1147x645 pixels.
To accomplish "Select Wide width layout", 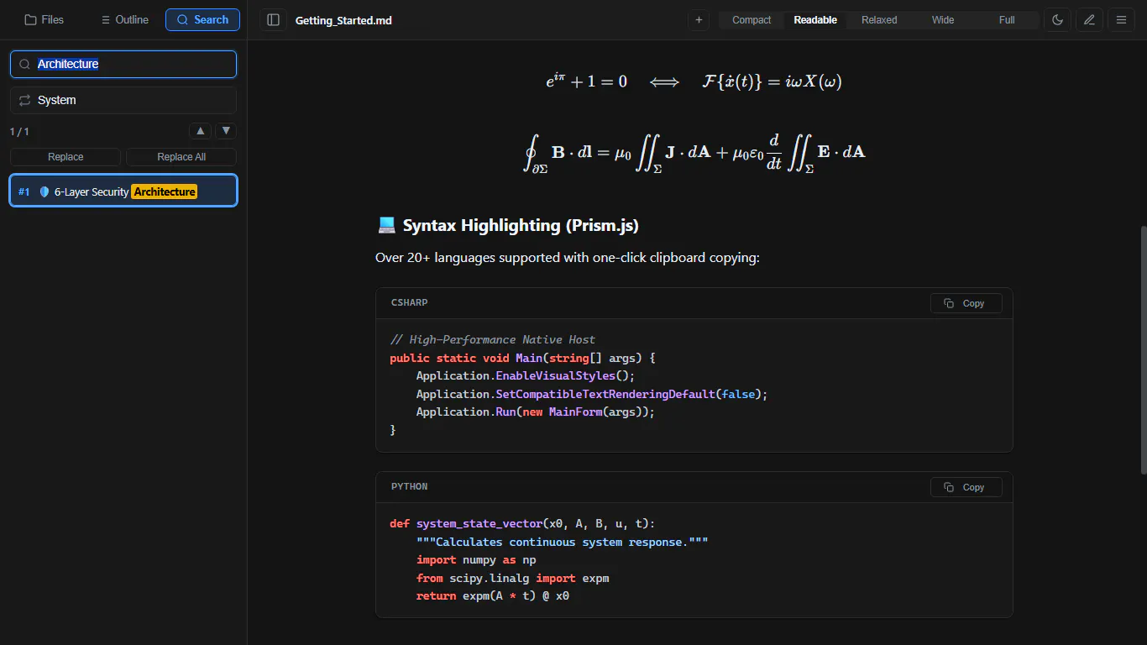I will coord(943,20).
